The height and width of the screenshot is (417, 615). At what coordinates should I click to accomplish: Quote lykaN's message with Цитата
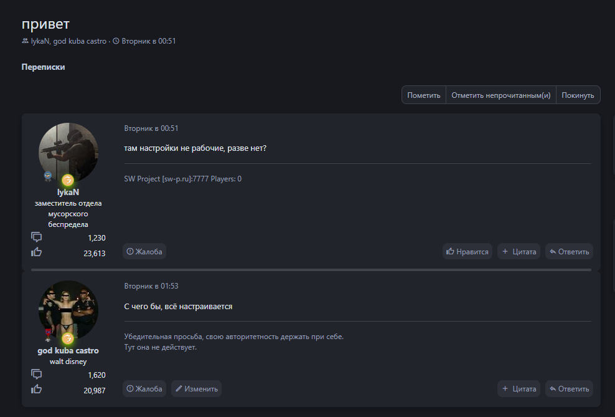click(x=519, y=252)
